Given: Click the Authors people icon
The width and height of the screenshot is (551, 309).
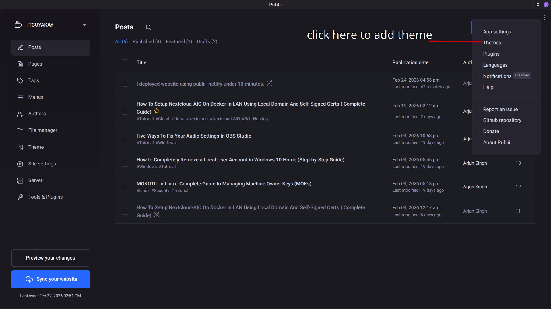Looking at the screenshot, I should pos(20,114).
